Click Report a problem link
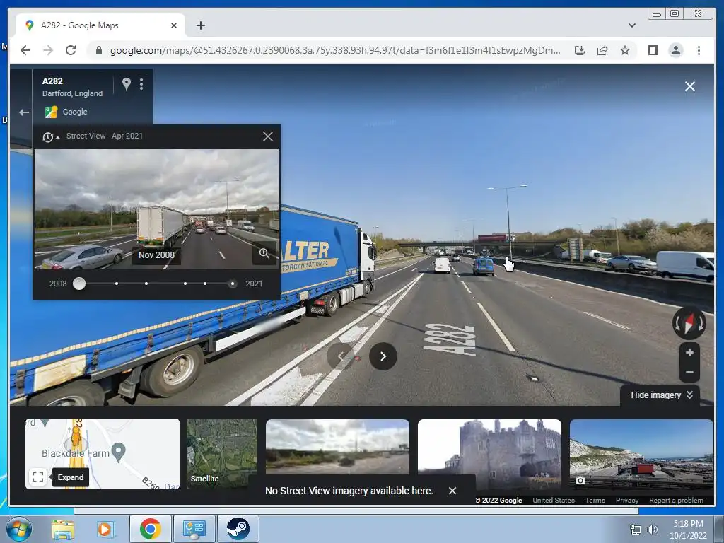The height and width of the screenshot is (543, 724). tap(676, 500)
